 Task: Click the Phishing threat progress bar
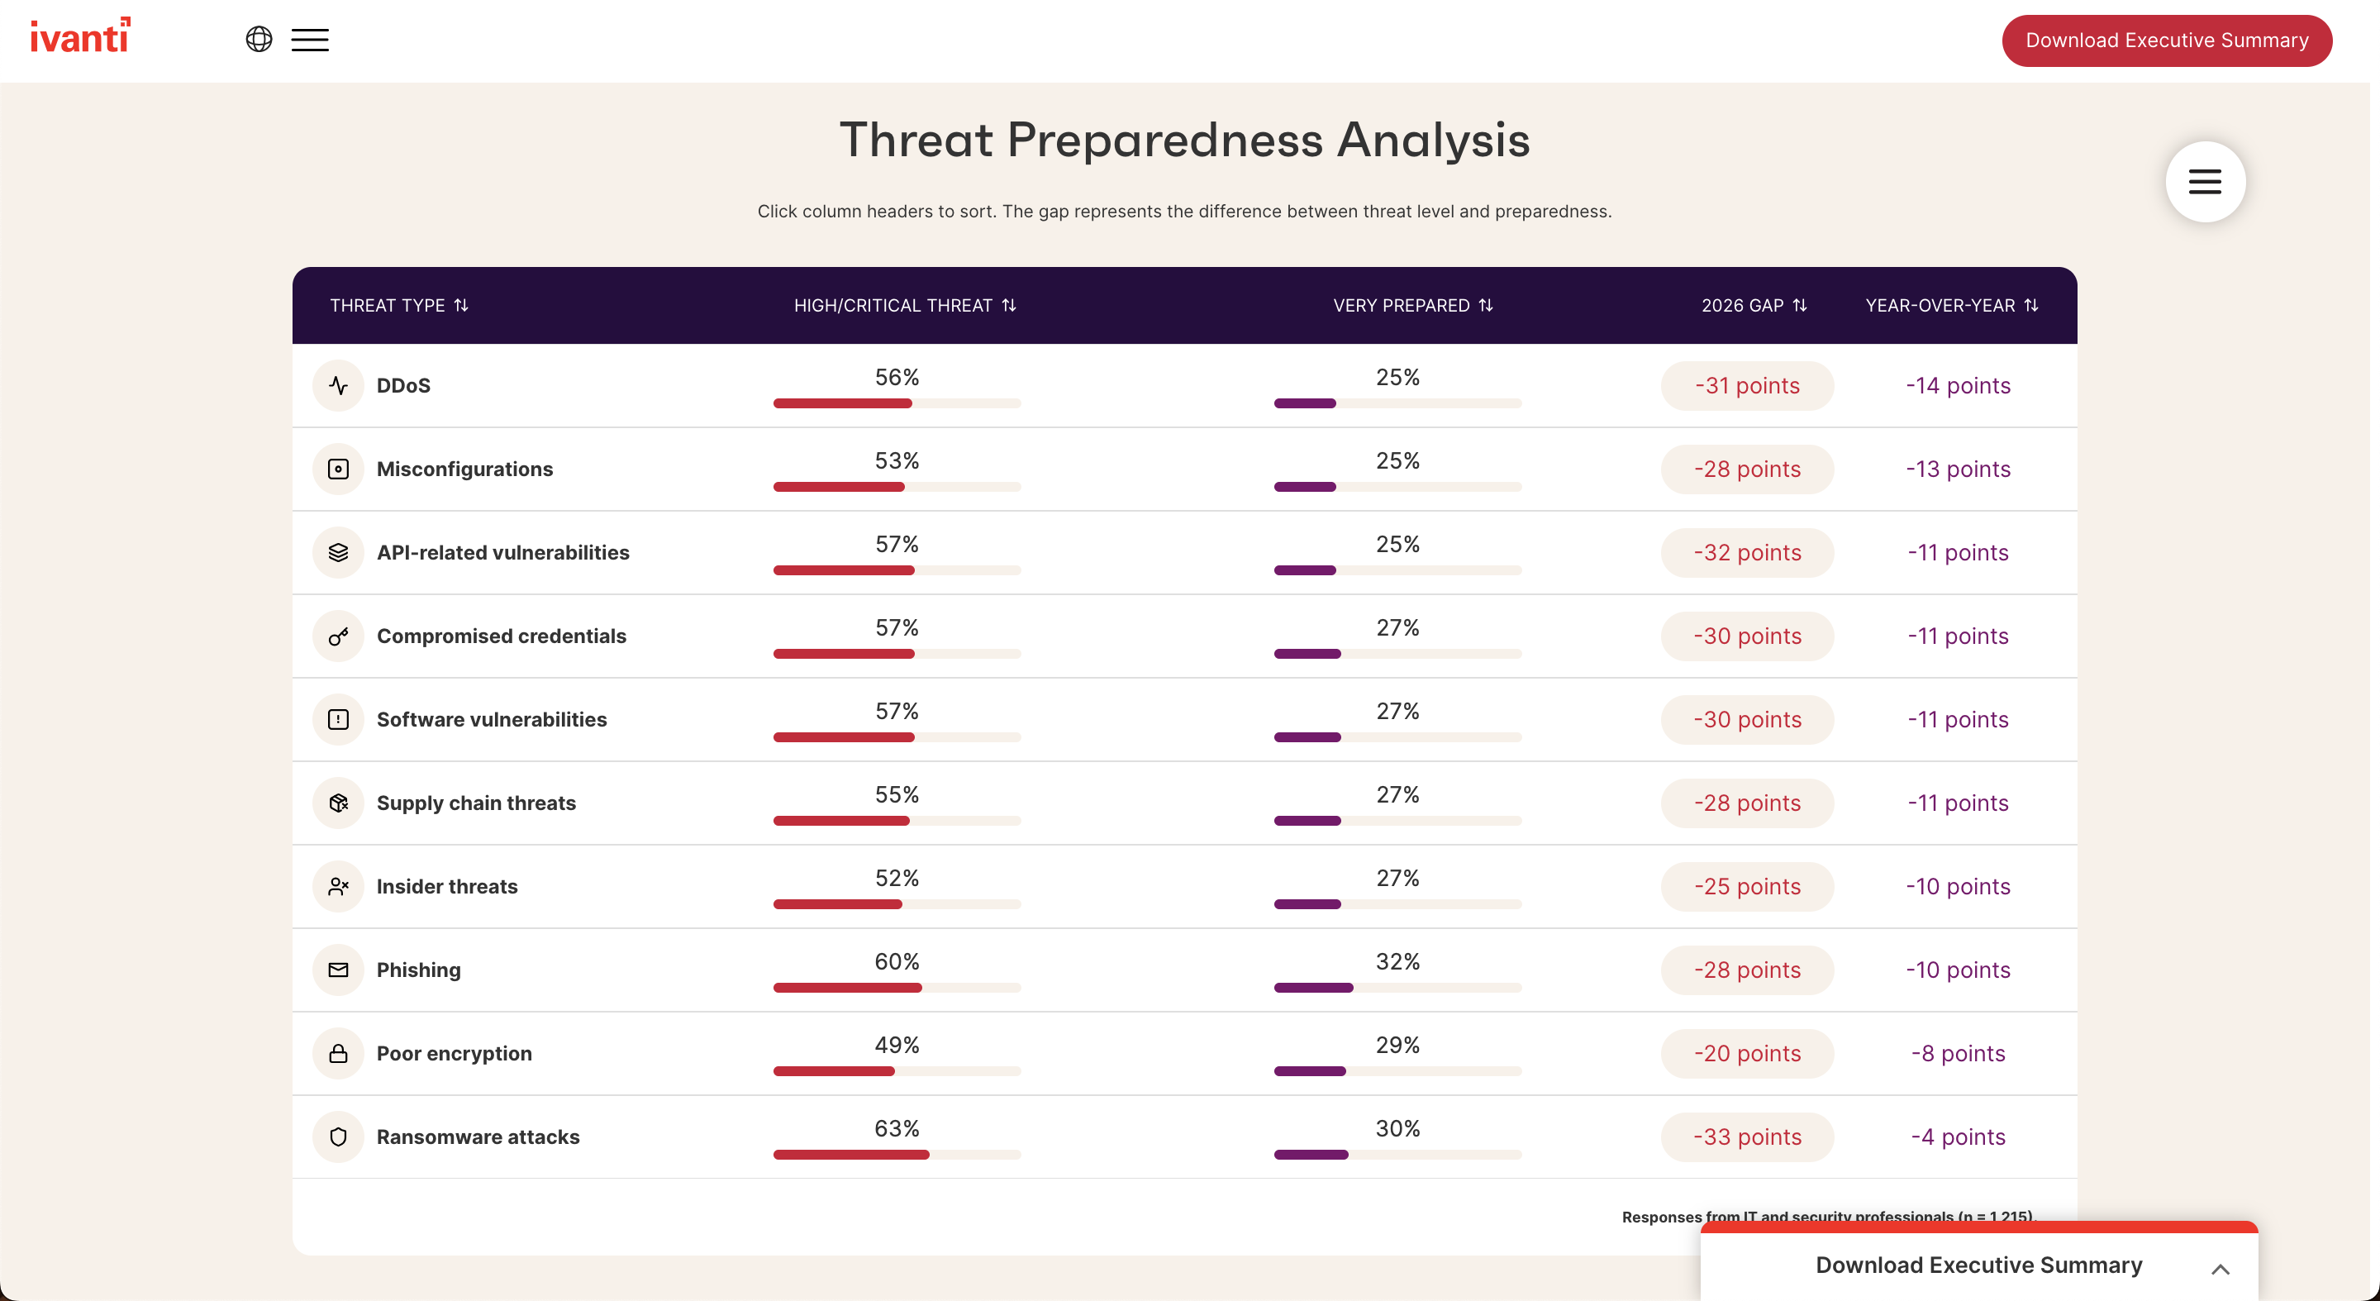(896, 987)
